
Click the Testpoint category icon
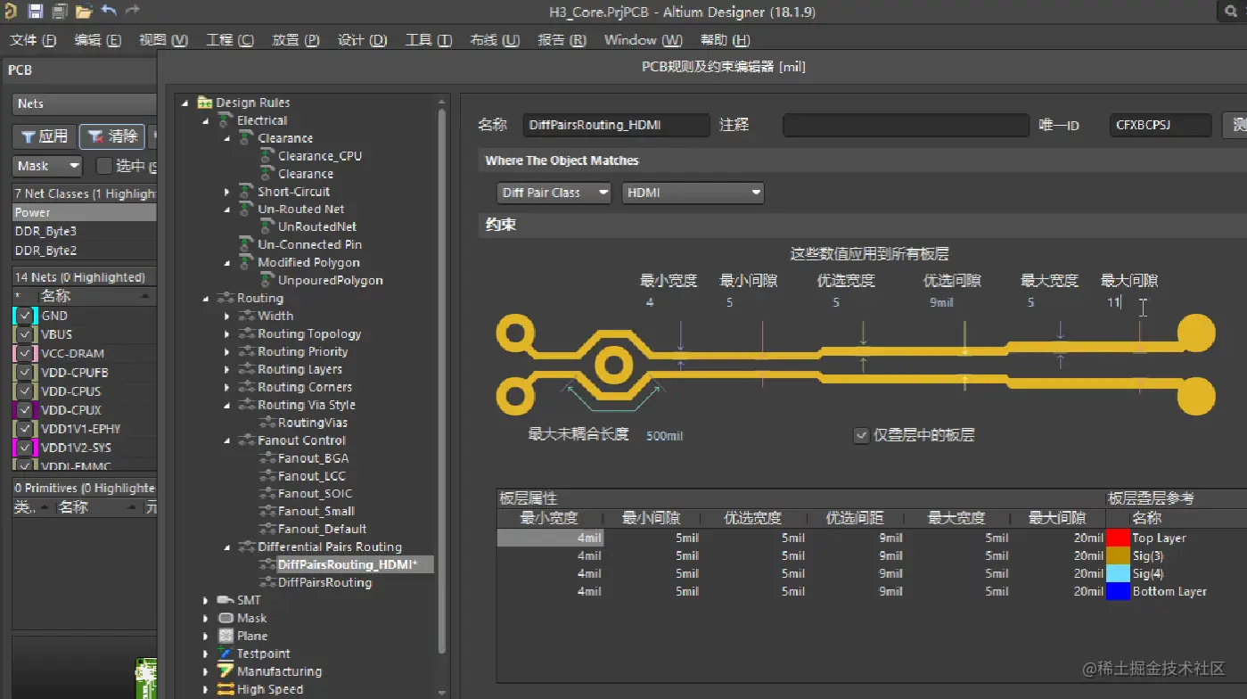point(226,654)
